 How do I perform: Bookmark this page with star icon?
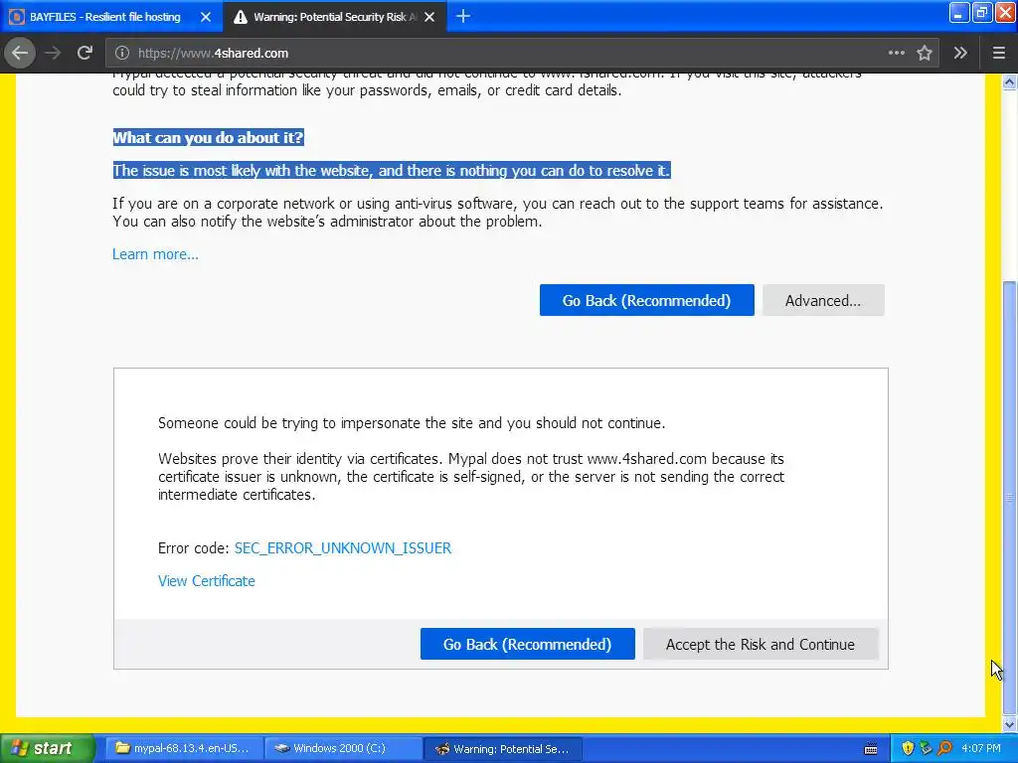point(925,53)
